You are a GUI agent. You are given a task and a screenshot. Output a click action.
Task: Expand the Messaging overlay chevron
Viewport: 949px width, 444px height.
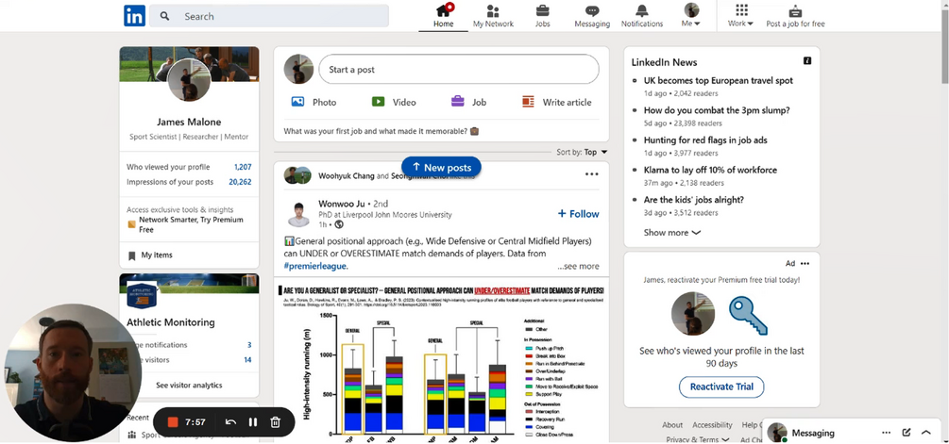925,433
